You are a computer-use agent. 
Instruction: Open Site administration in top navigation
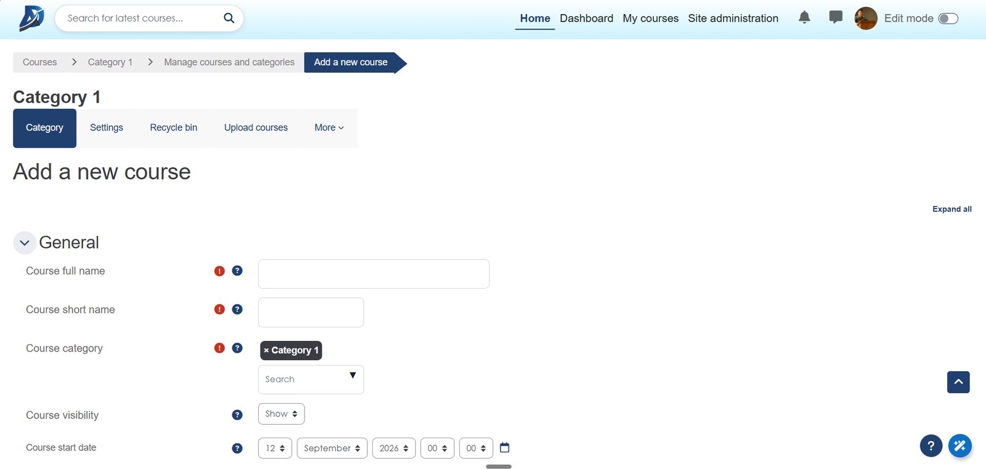[733, 18]
